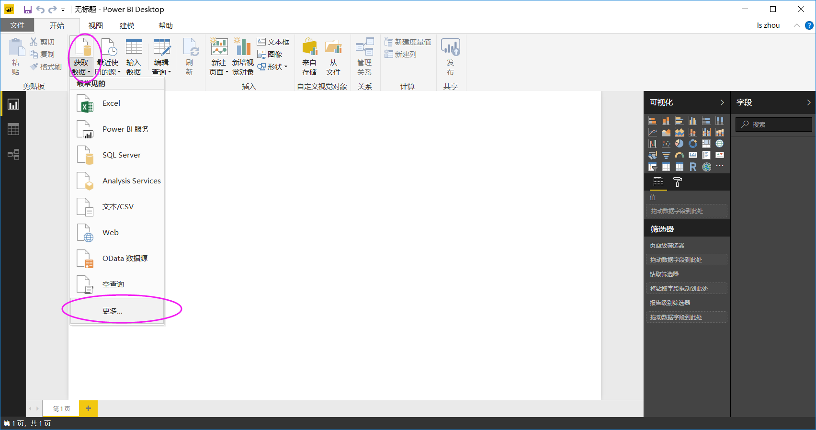Switch to the 建模 ribbon tab
Image resolution: width=816 pixels, height=430 pixels.
pyautogui.click(x=127, y=25)
